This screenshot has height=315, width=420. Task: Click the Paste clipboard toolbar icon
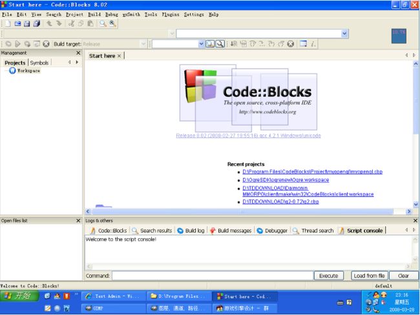pos(90,23)
